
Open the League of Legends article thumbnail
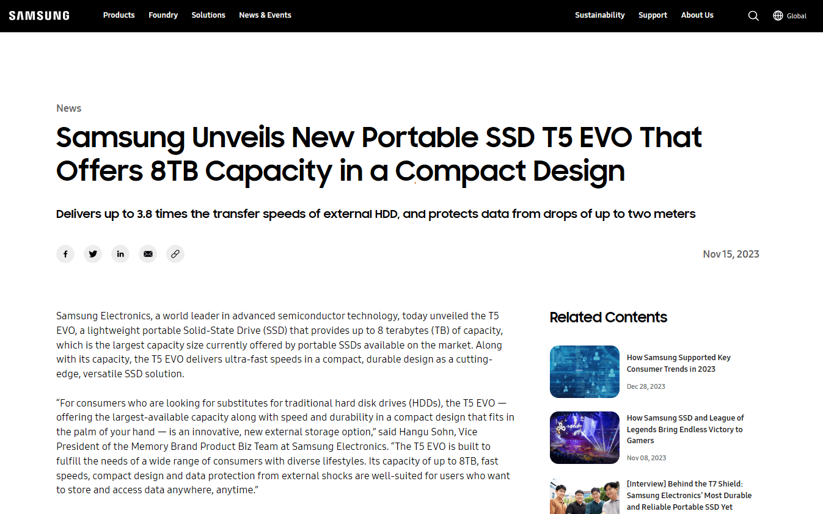tap(584, 438)
